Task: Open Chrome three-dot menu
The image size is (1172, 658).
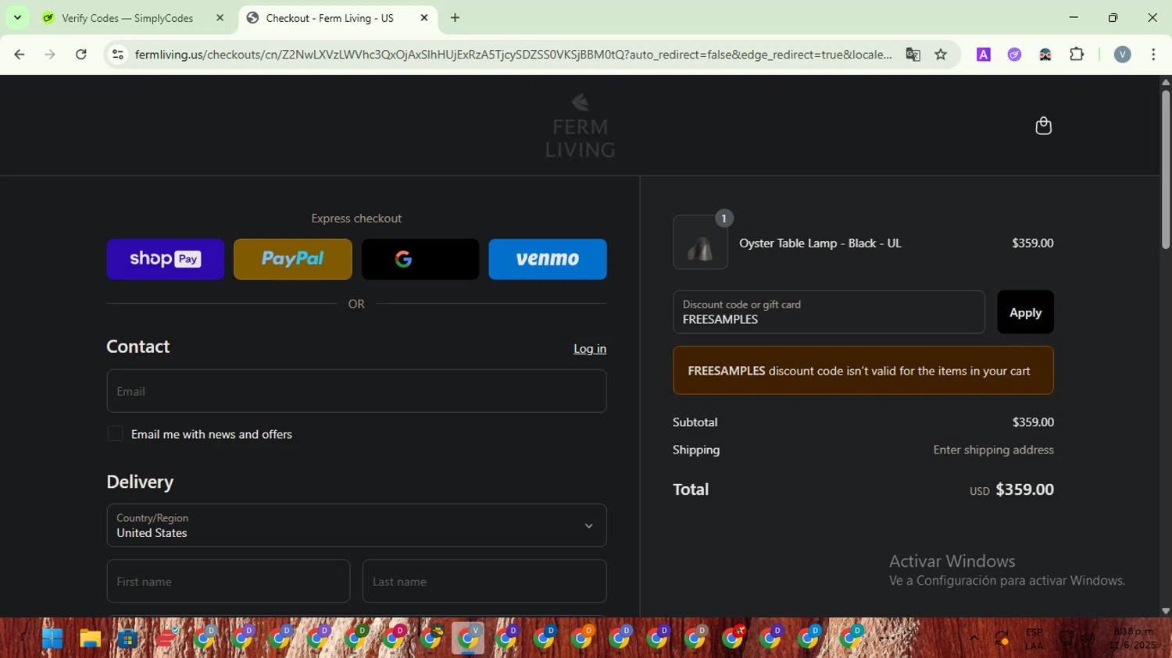Action: tap(1153, 55)
